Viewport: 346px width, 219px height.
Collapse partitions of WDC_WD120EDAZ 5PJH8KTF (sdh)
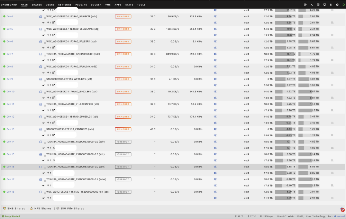click(x=45, y=18)
